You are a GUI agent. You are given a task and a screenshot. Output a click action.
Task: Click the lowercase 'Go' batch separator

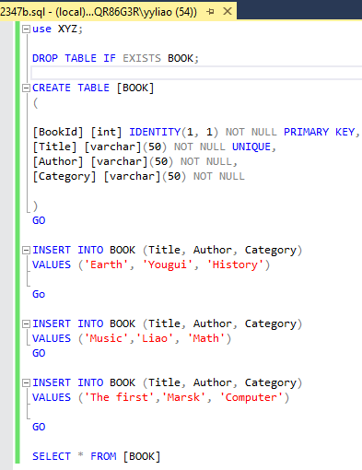coord(39,294)
